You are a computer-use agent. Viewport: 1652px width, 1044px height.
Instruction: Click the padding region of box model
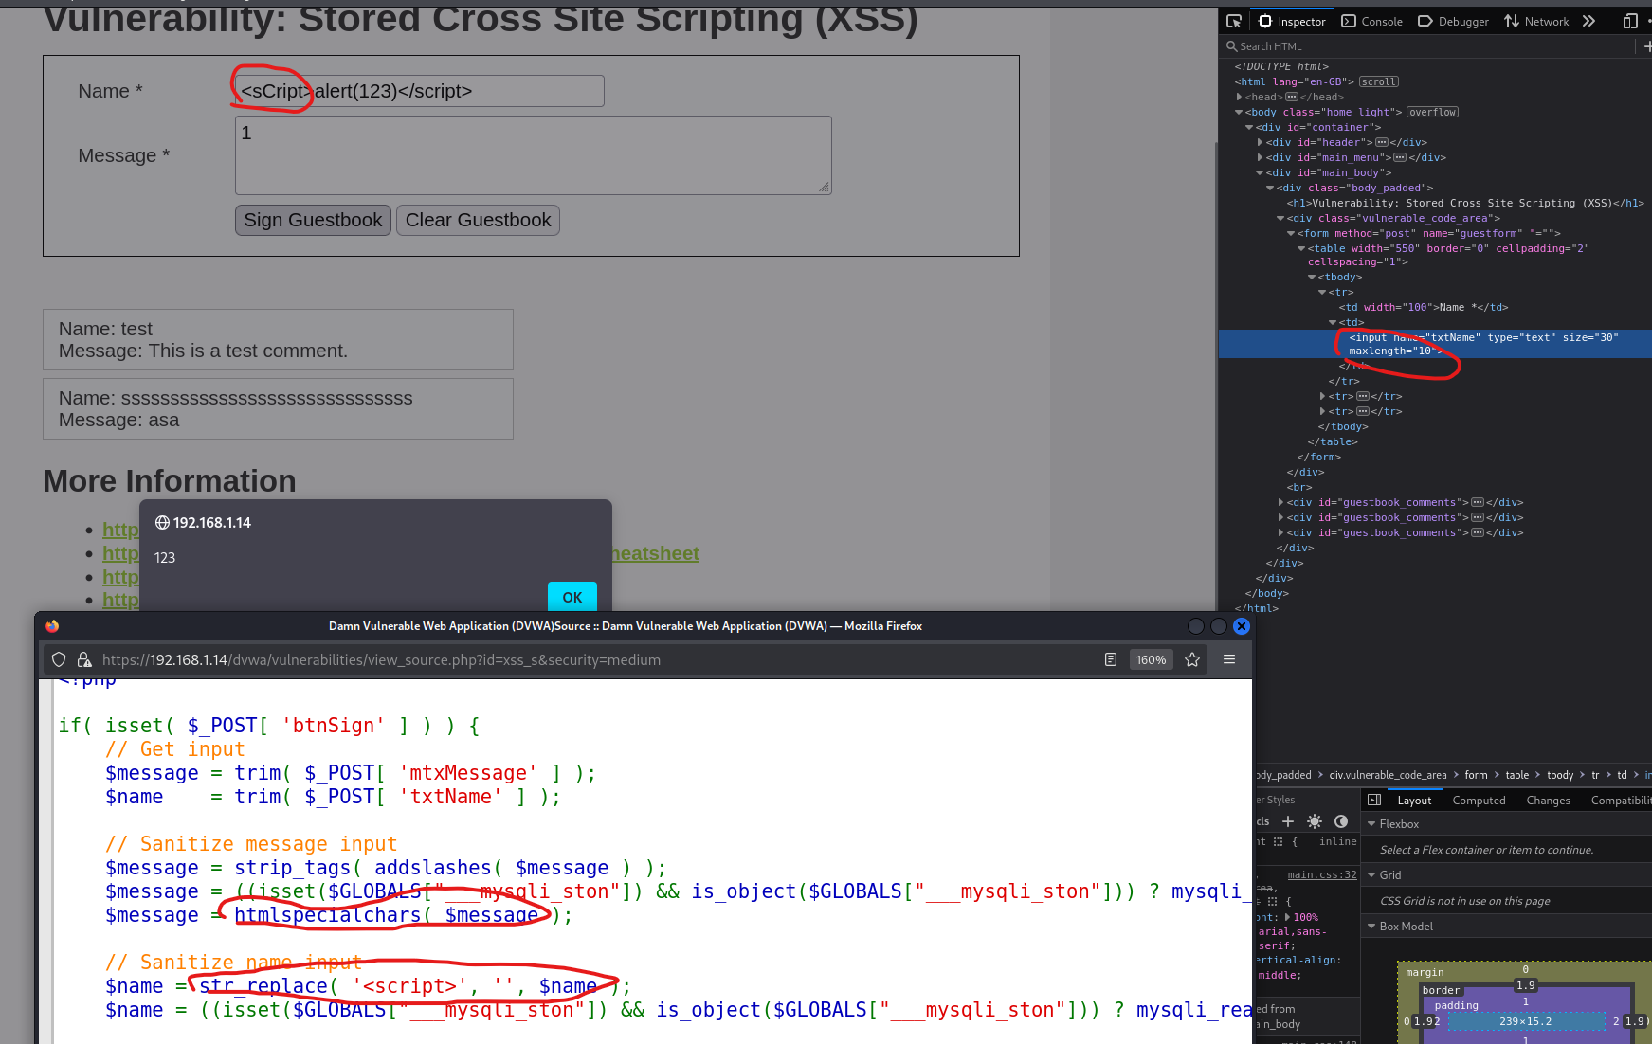1456,1005
